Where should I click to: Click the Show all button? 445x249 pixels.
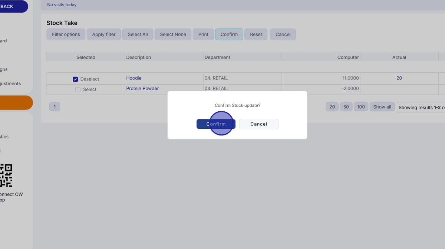point(382,107)
